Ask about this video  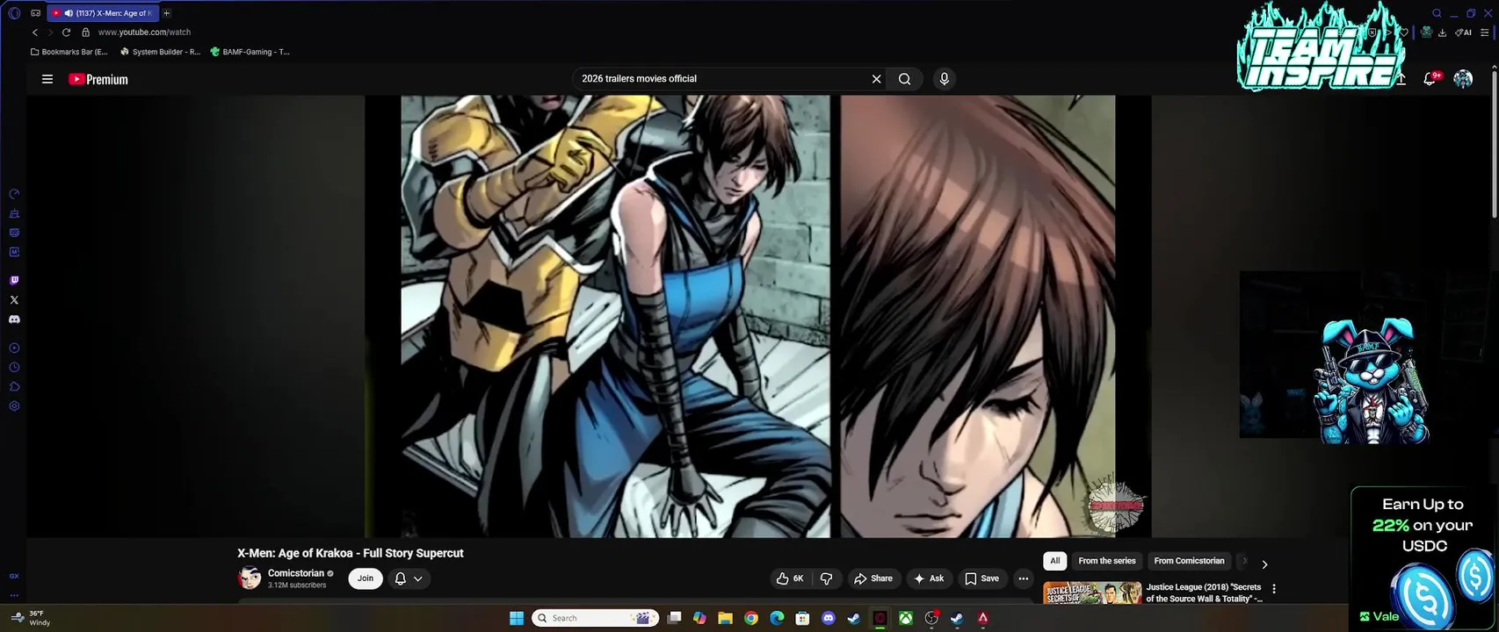click(929, 578)
